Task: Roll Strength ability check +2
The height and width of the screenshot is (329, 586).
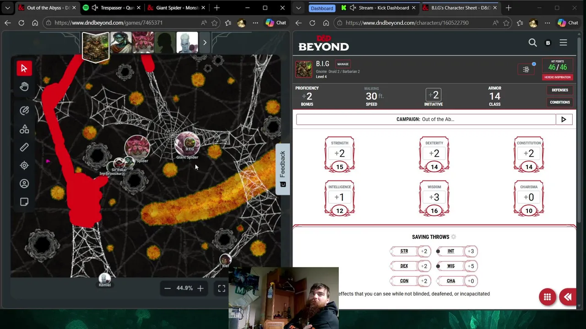Action: tap(339, 154)
